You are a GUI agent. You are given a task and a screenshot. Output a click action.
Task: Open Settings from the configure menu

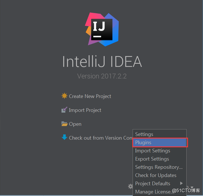coord(159,134)
